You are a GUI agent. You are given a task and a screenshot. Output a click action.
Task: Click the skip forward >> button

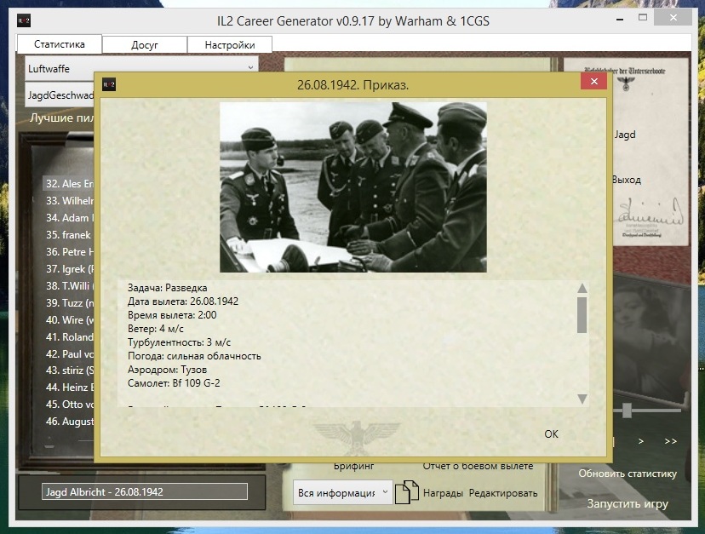(x=670, y=441)
